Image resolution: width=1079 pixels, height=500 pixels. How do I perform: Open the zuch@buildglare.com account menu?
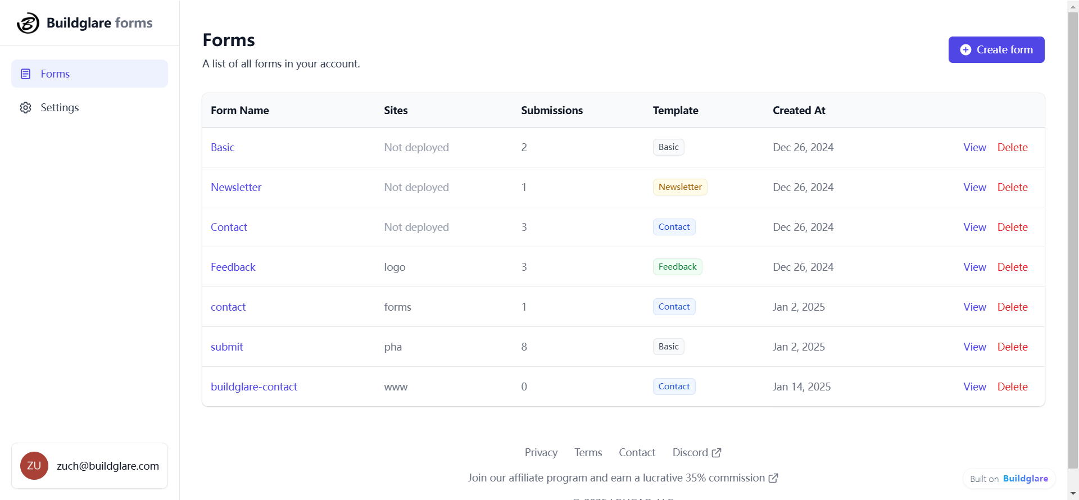coord(107,466)
